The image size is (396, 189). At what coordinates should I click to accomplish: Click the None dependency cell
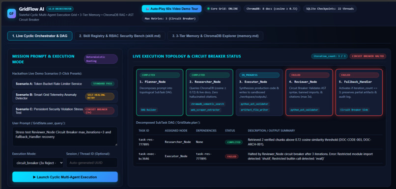[199, 142]
